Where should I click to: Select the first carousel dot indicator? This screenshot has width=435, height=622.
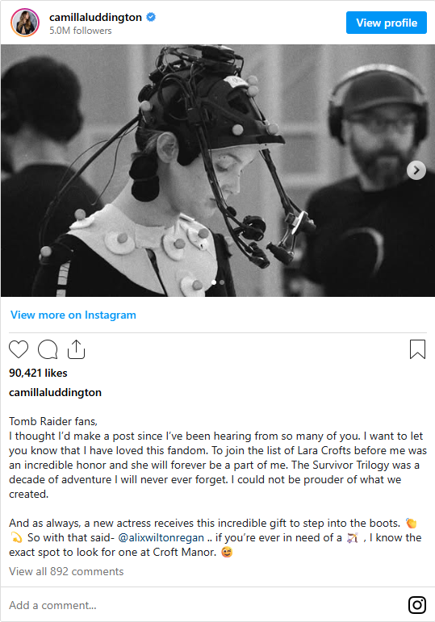[x=214, y=282]
